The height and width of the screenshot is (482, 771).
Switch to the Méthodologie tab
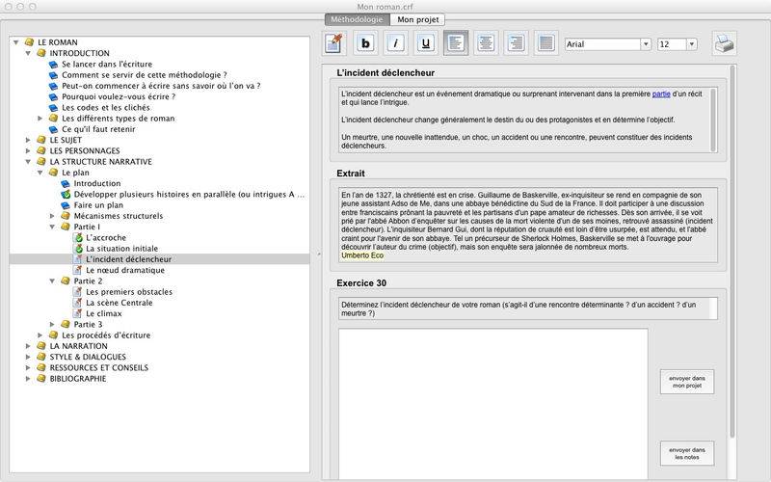(357, 19)
